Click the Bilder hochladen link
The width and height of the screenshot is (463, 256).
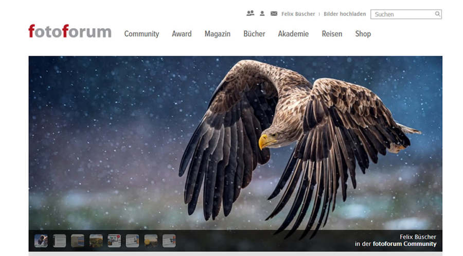[345, 14]
